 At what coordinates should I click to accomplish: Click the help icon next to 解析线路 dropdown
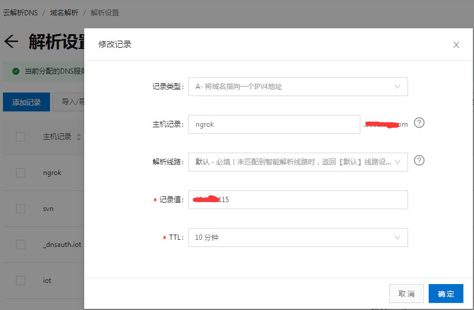419,161
